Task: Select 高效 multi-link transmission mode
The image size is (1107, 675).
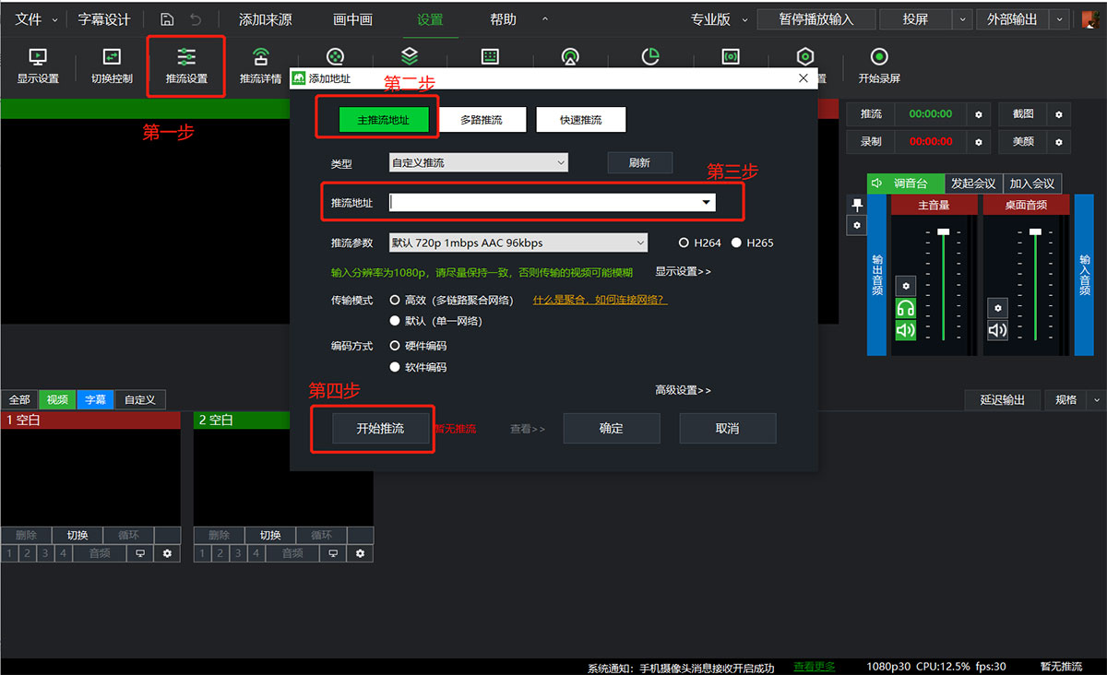Action: click(x=395, y=301)
